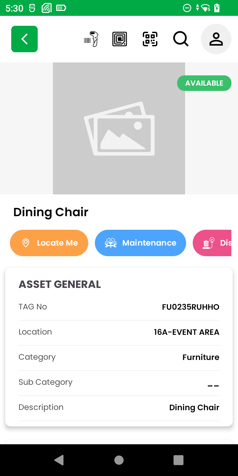
Task: Open the Maintenance action
Action: 140,243
